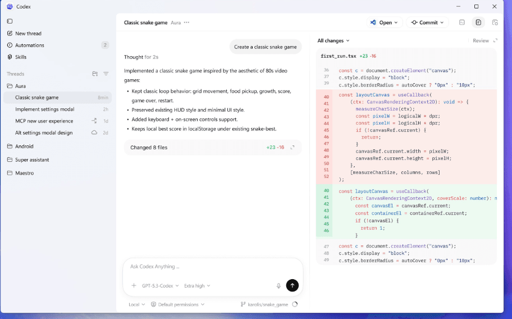This screenshot has width=512, height=319.
Task: Open the Local environment dropdown
Action: click(x=136, y=304)
